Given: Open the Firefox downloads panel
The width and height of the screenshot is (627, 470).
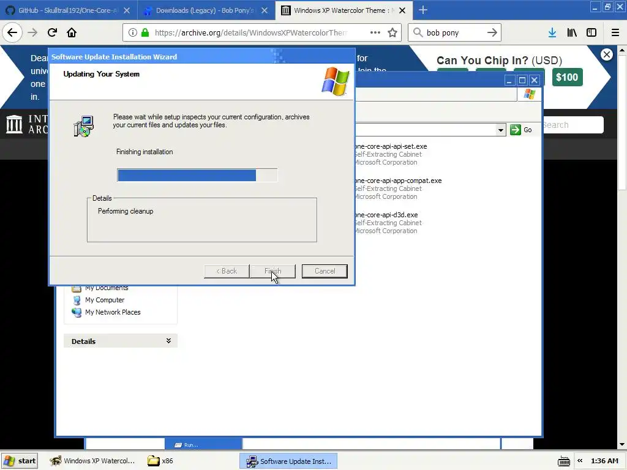Looking at the screenshot, I should pyautogui.click(x=552, y=32).
